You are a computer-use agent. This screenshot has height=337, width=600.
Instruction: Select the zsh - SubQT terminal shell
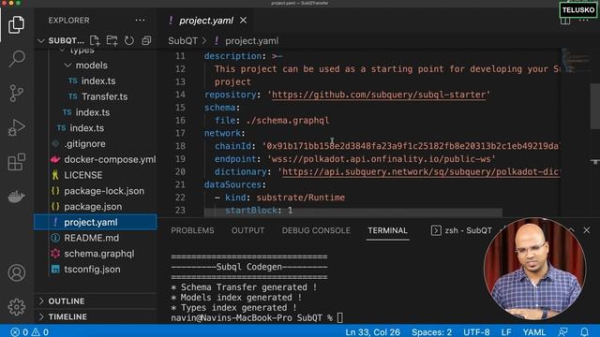461,230
